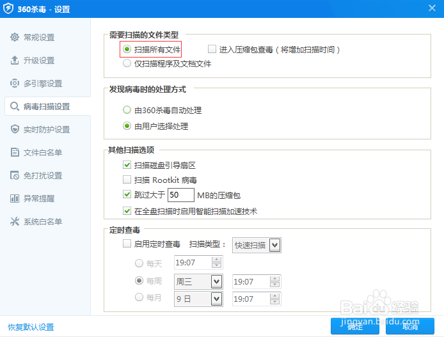Click the shield icon for 实时防护设置
Image resolution: width=444 pixels, height=337 pixels.
click(15, 129)
